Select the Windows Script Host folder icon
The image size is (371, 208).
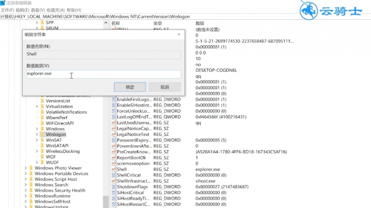tap(31, 179)
